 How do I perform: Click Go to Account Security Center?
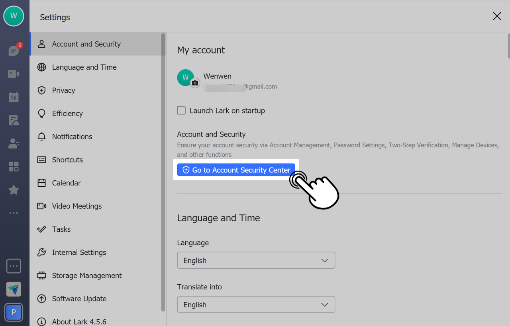click(x=236, y=170)
